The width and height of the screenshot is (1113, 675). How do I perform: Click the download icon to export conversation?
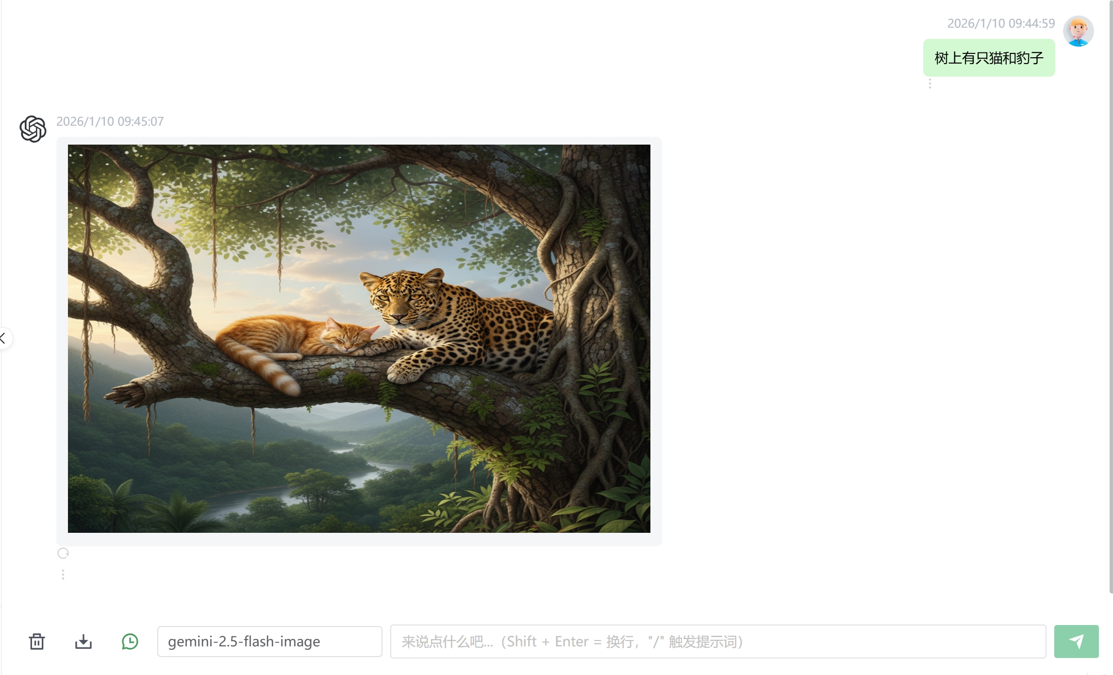click(x=83, y=642)
